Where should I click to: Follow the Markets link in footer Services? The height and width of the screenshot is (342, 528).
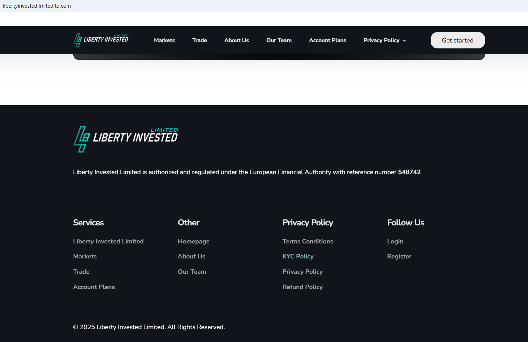click(85, 256)
